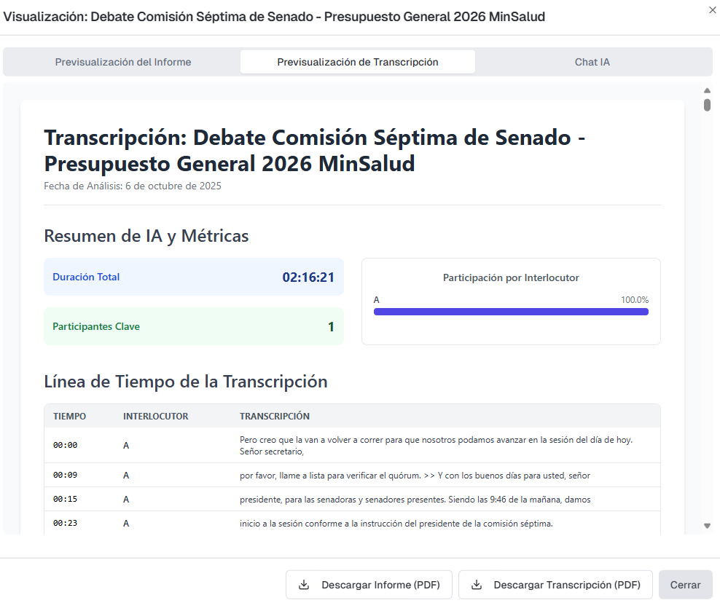Click the 00:00 timestamp in the timeline
720x611 pixels.
[x=66, y=445]
